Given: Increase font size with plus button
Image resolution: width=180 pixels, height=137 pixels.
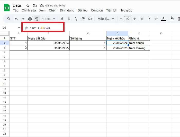Looking at the screenshot, I should pos(134,19).
